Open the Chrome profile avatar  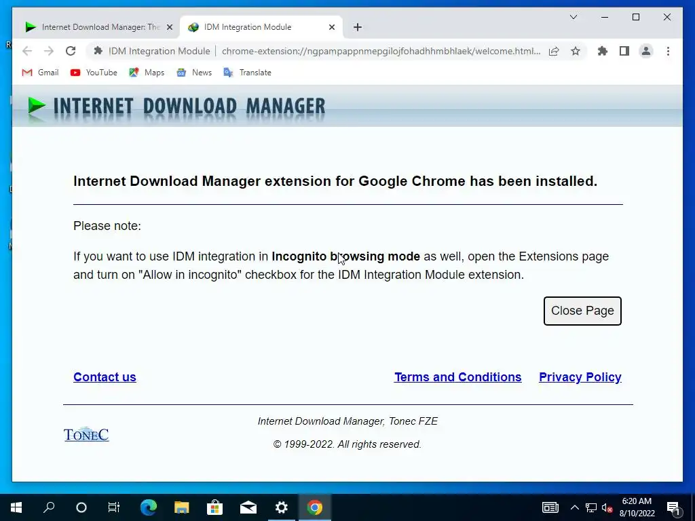[646, 51]
